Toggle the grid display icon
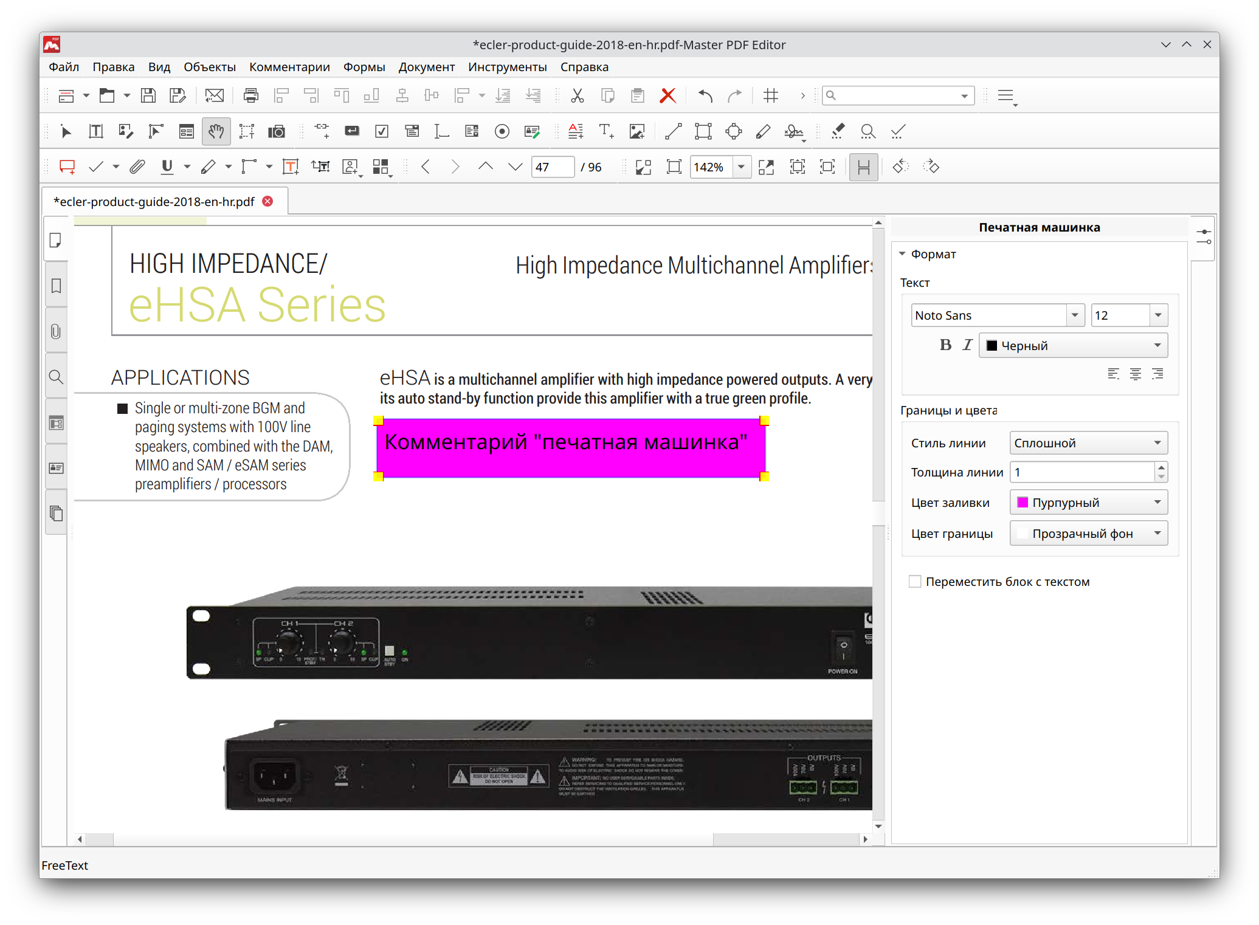The height and width of the screenshot is (925, 1259). [770, 95]
